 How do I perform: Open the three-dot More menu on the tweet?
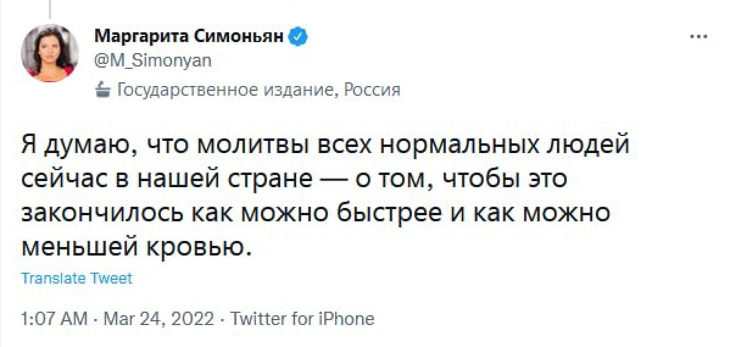(698, 37)
